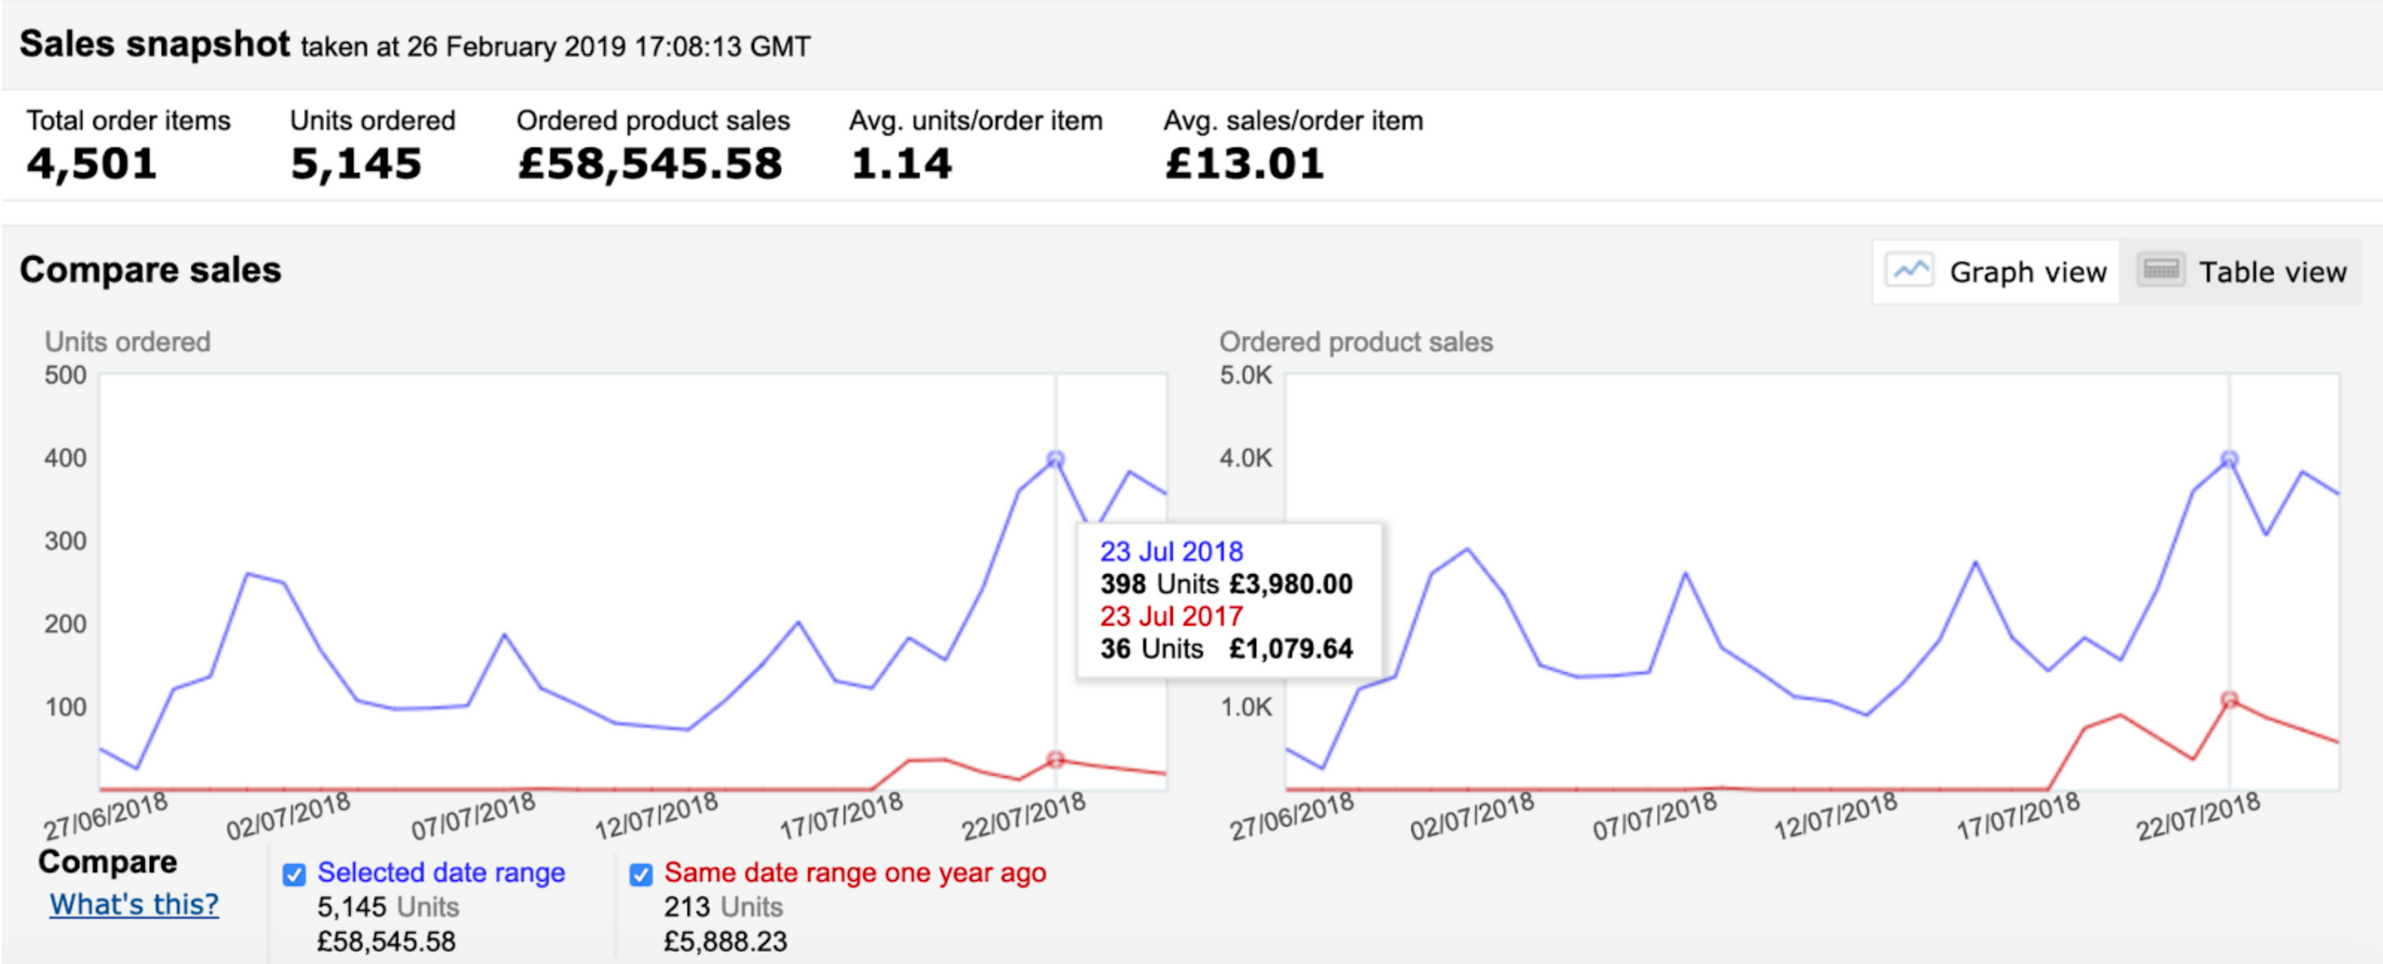The height and width of the screenshot is (964, 2383).
Task: Uncheck the Selected date range checkbox
Action: [x=294, y=875]
